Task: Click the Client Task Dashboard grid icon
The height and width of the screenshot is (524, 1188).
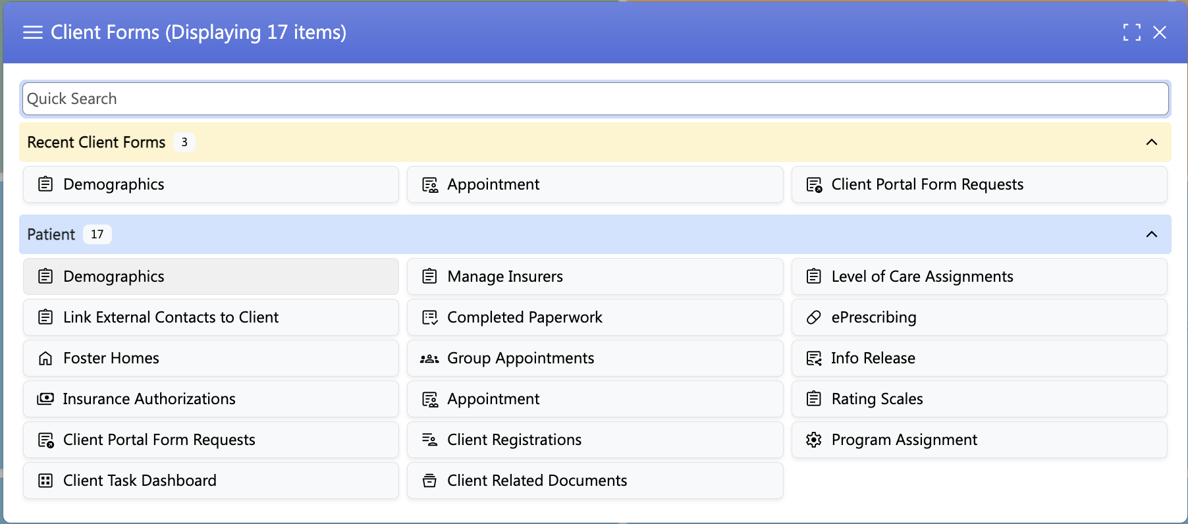Action: (x=45, y=481)
